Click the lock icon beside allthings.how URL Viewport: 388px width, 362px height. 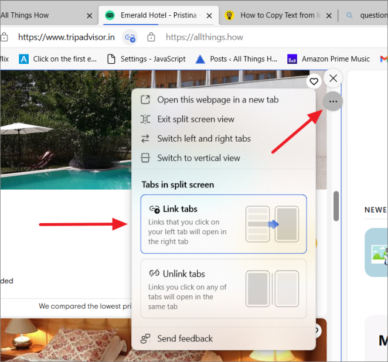[x=151, y=37]
